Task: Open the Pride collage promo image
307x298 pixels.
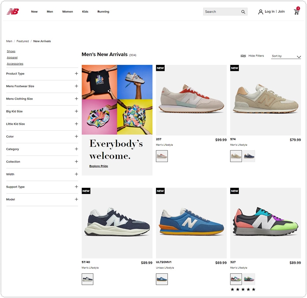Action: 117,100
